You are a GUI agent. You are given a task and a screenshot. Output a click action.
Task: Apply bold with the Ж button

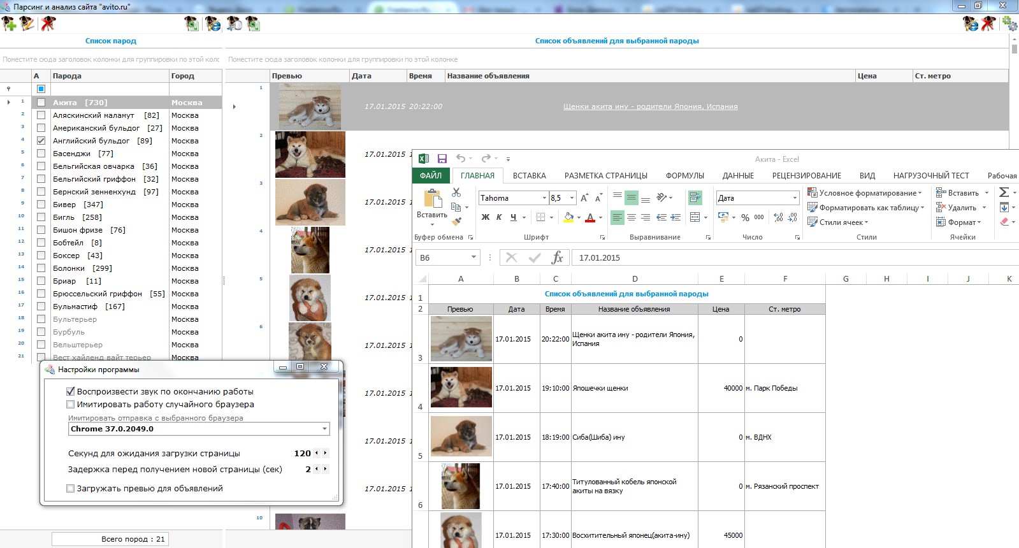[486, 217]
